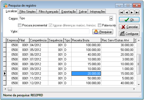Image resolution: width=144 pixels, height=100 pixels.
Task: Select the Competência cell 11/2012
Action: point(39,78)
